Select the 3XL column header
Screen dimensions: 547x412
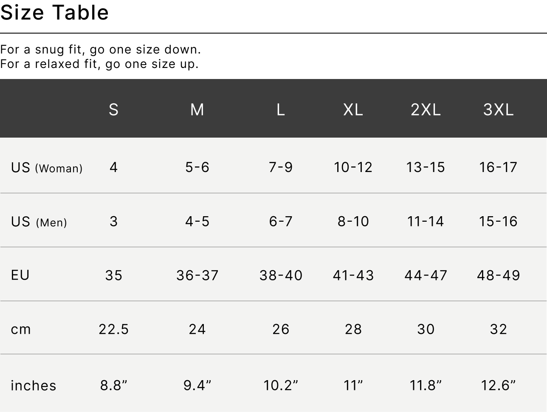(x=499, y=110)
